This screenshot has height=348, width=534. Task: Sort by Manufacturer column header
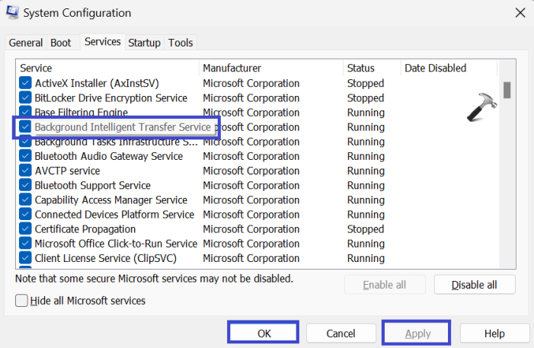click(270, 68)
